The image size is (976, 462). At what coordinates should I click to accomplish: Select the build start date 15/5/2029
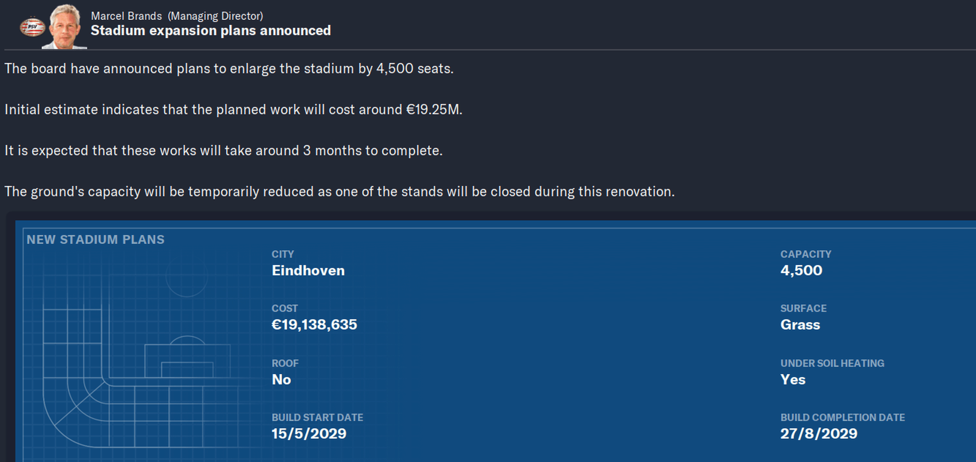(309, 434)
